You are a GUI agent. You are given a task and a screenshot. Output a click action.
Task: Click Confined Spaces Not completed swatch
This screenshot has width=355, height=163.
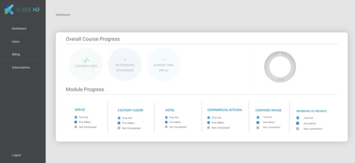click(258, 127)
